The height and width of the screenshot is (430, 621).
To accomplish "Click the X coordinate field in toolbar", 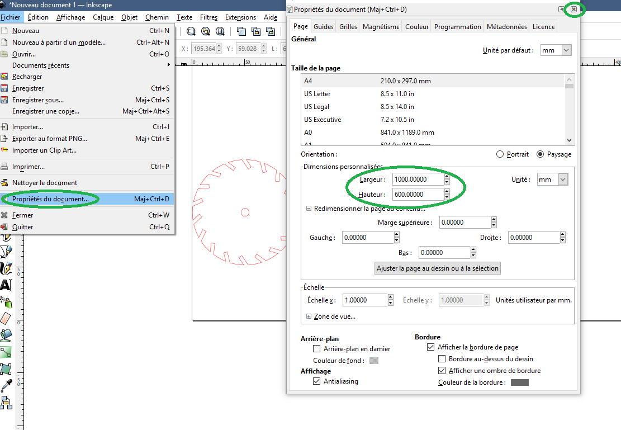I will coord(204,49).
